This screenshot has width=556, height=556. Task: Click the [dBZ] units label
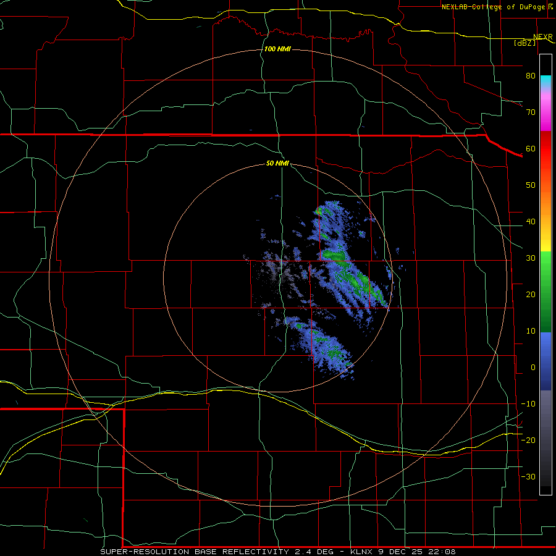[x=524, y=43]
